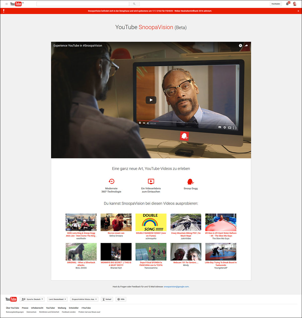Go to YouTube home via top logo

click(16, 4)
